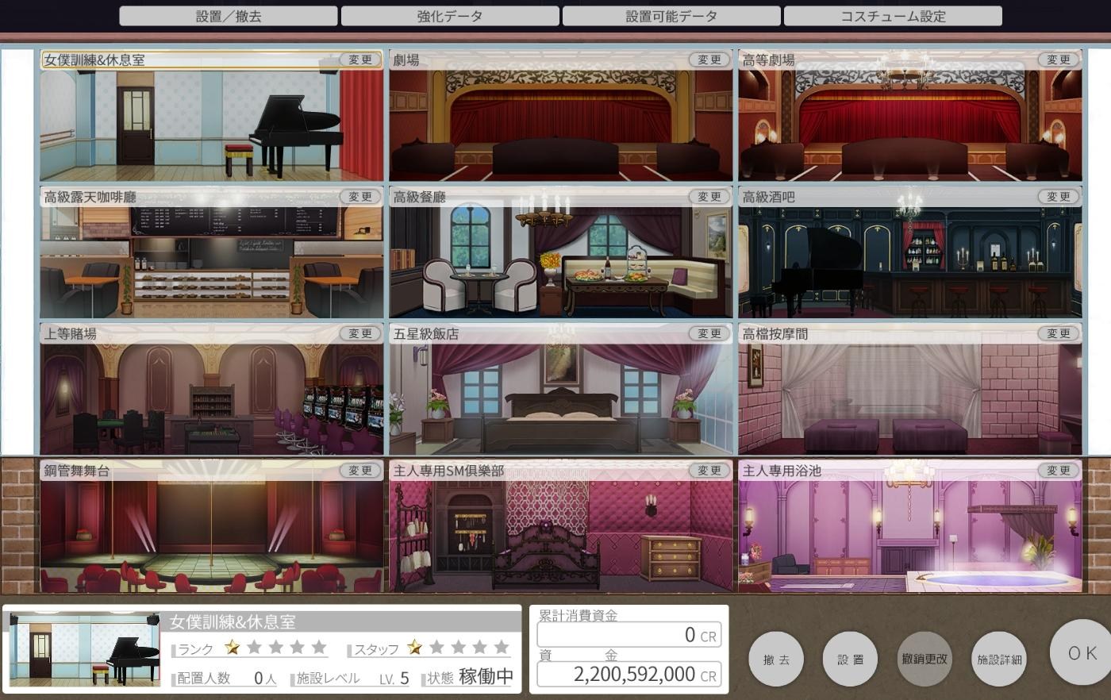Viewport: 1111px width, 700px height.
Task: Select the コスチューム設定 tab
Action: tap(893, 16)
